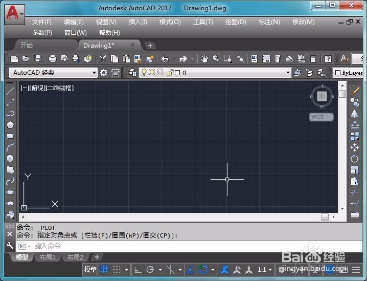This screenshot has width=367, height=281.
Task: Click the horizontal scrollbar thumb
Action: pyautogui.click(x=325, y=217)
